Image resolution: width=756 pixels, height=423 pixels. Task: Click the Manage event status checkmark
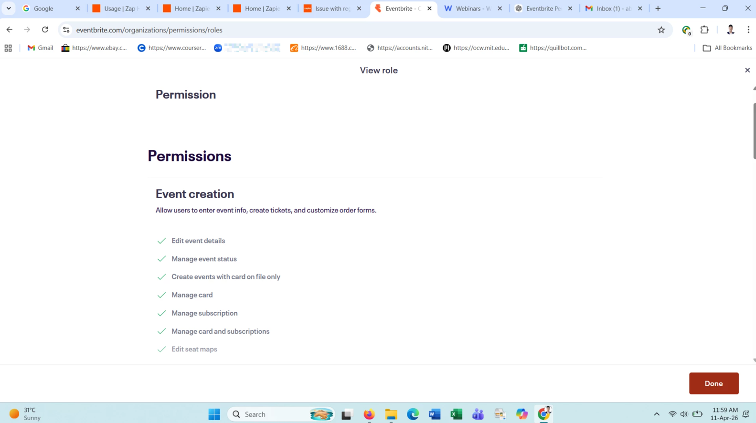click(161, 259)
